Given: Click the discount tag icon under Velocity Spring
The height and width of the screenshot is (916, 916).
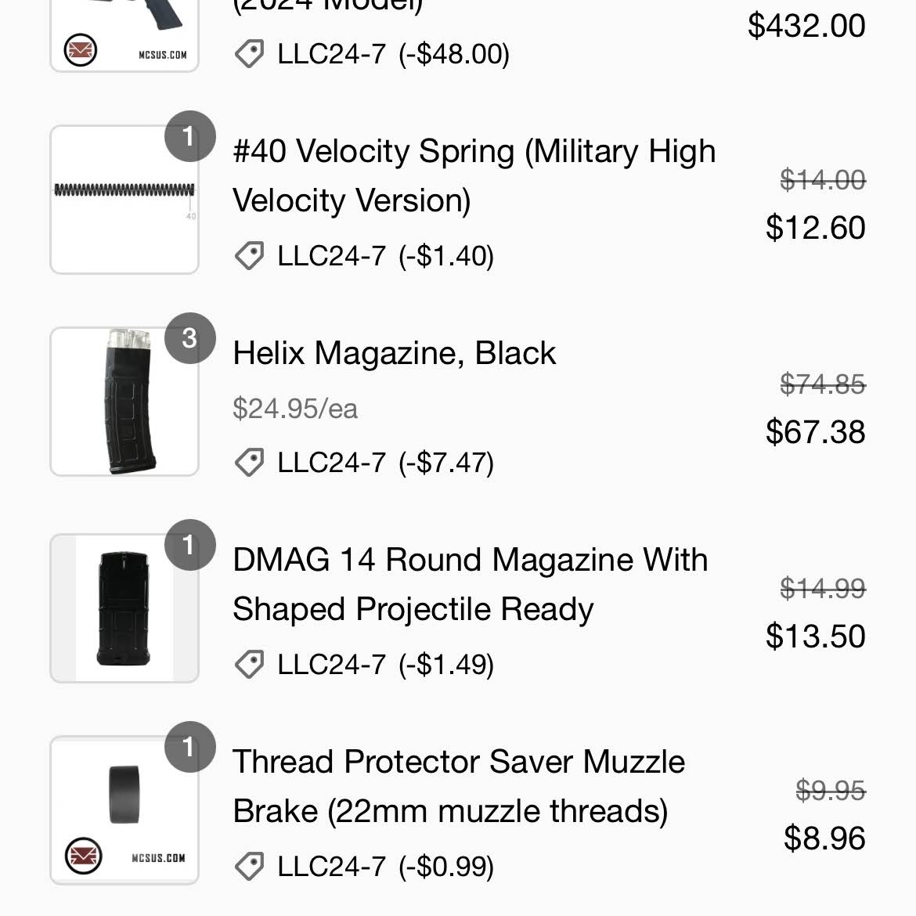Looking at the screenshot, I should (249, 256).
